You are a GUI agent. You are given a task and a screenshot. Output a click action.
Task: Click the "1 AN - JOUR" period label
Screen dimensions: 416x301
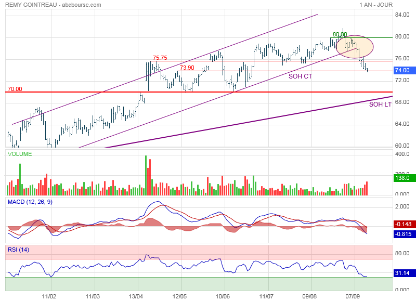pos(376,5)
